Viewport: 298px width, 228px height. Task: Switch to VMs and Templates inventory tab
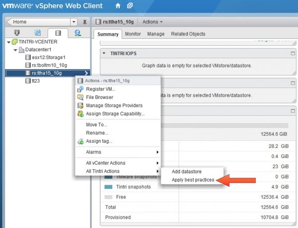[x=38, y=33]
